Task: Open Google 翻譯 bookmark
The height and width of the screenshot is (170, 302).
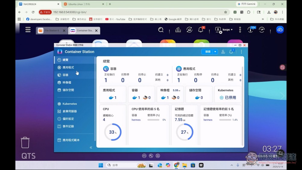Action: coord(173,19)
